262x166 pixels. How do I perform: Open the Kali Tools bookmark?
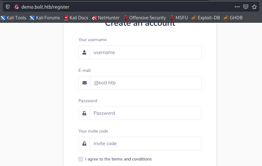[13, 18]
